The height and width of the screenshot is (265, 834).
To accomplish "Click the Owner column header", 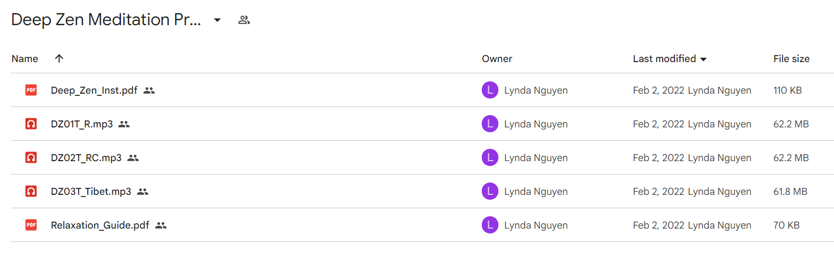I will click(x=497, y=59).
